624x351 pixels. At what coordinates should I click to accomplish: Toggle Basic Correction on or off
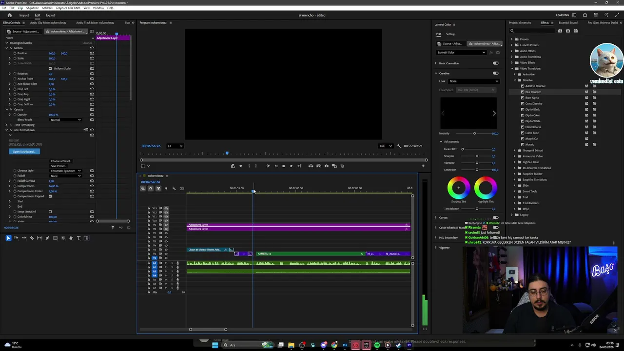pos(495,63)
